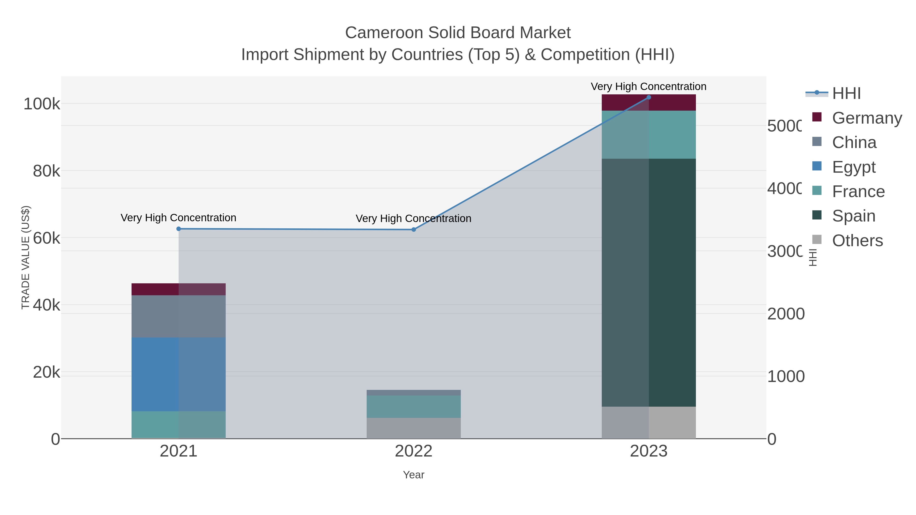Click the 'Very High Concentration' label above 2022
Screen dimensions: 916x515
click(413, 218)
